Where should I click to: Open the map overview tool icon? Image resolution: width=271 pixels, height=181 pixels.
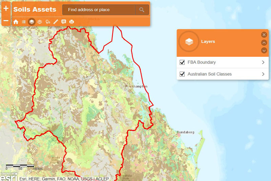48,22
